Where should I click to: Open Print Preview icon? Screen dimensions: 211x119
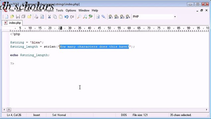tap(42, 17)
